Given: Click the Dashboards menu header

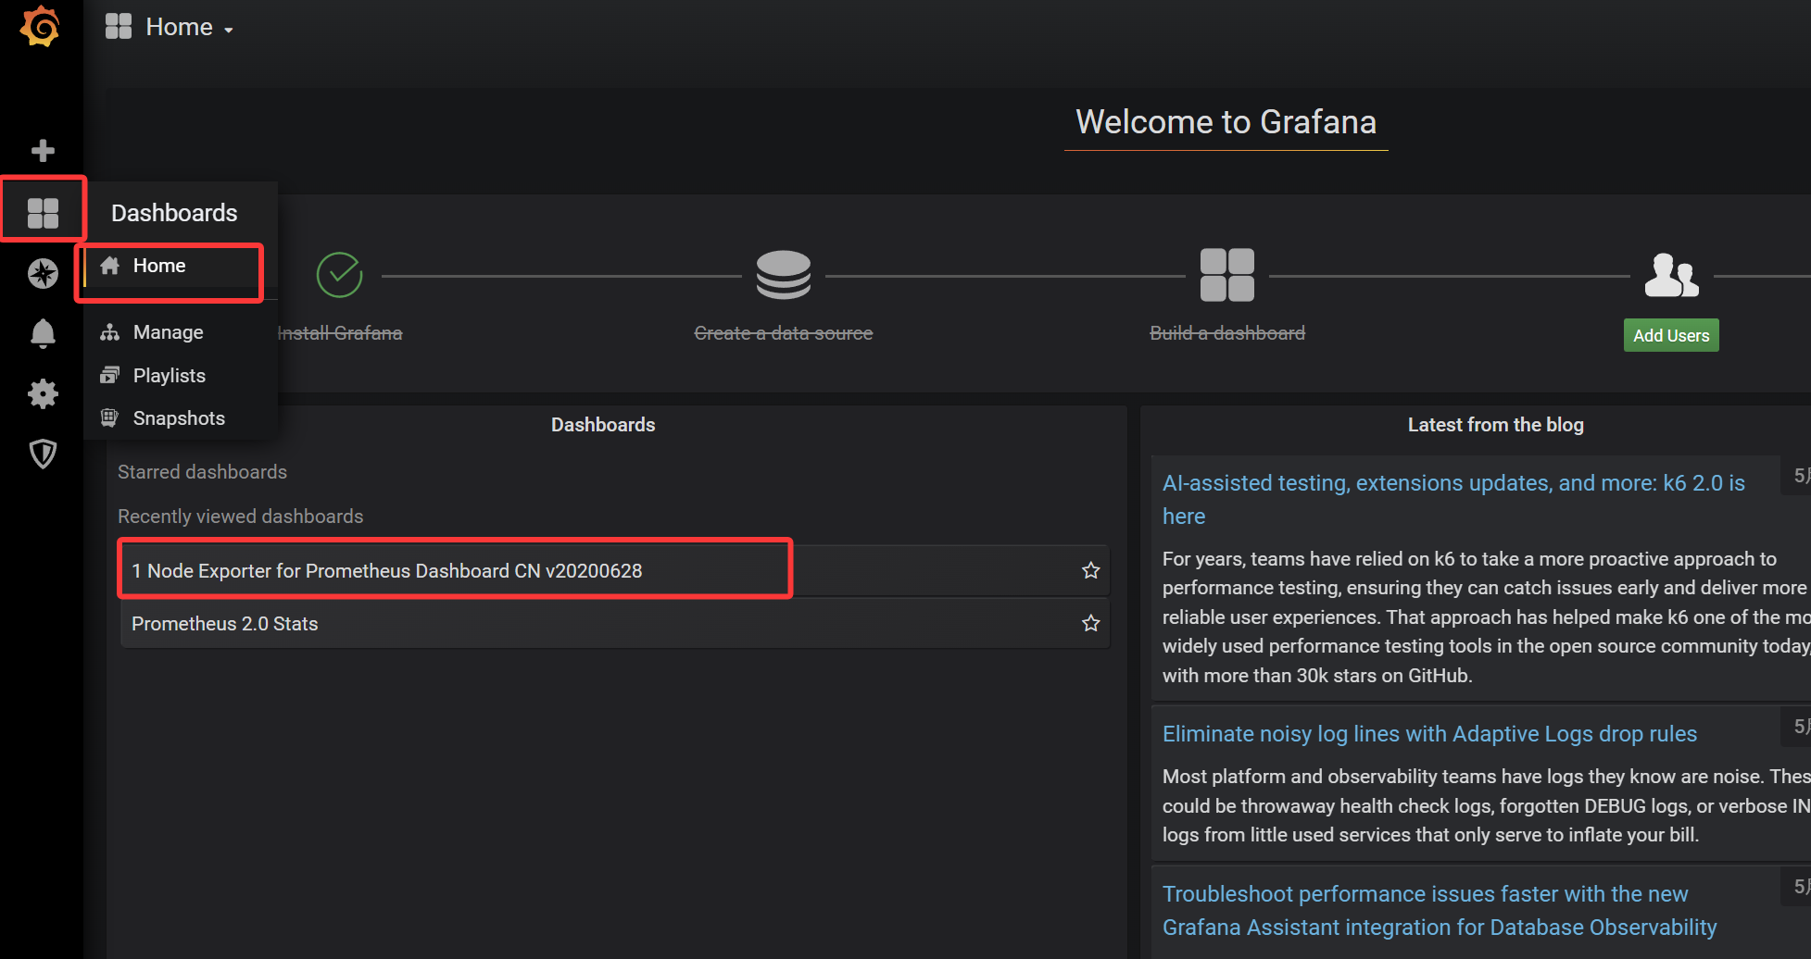Looking at the screenshot, I should coord(174,213).
